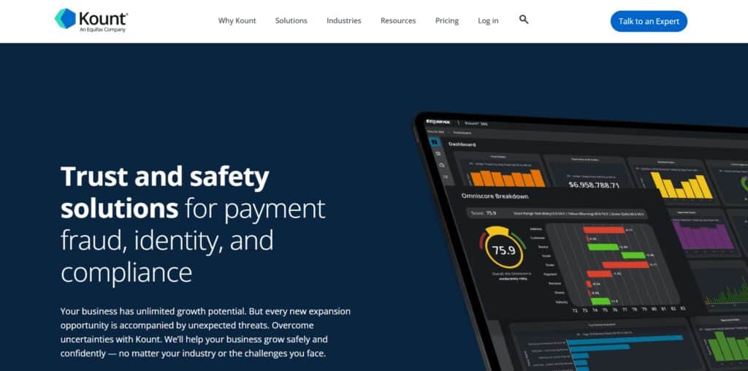Open the Solutions menu

[291, 20]
